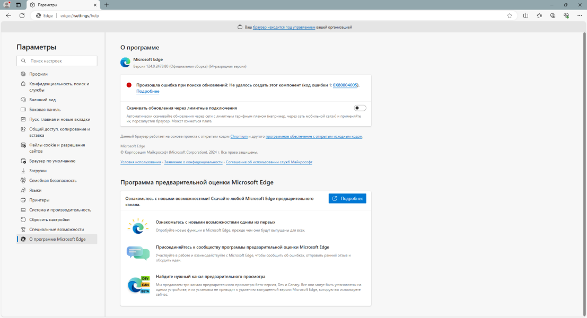The height and width of the screenshot is (318, 587).
Task: Click the profile avatar icon in title bar
Action: pos(7,5)
